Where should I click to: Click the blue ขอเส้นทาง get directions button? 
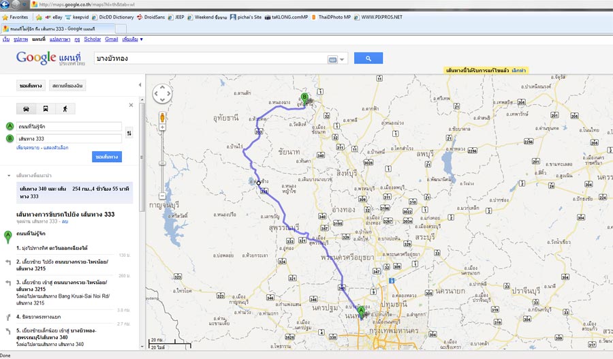[x=106, y=157]
